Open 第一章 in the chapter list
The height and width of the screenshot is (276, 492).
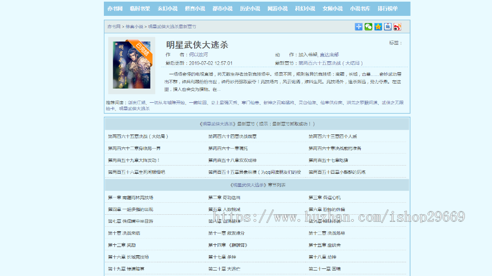coord(131,198)
